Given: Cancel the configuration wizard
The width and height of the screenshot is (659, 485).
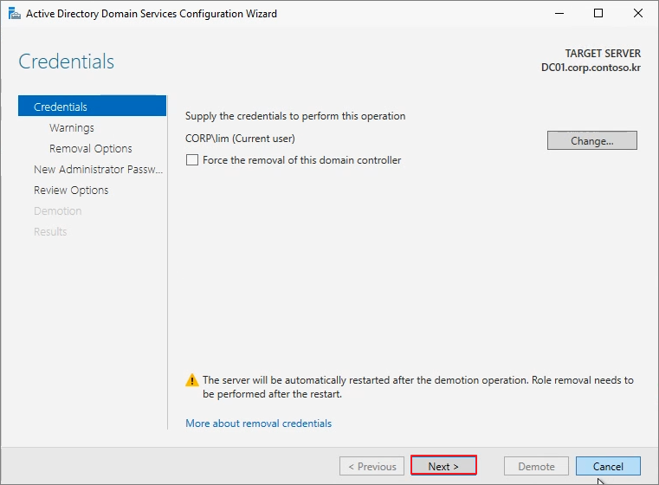Looking at the screenshot, I should pyautogui.click(x=608, y=466).
